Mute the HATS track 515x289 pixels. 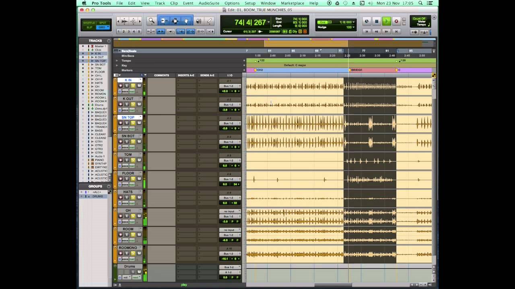point(139,197)
